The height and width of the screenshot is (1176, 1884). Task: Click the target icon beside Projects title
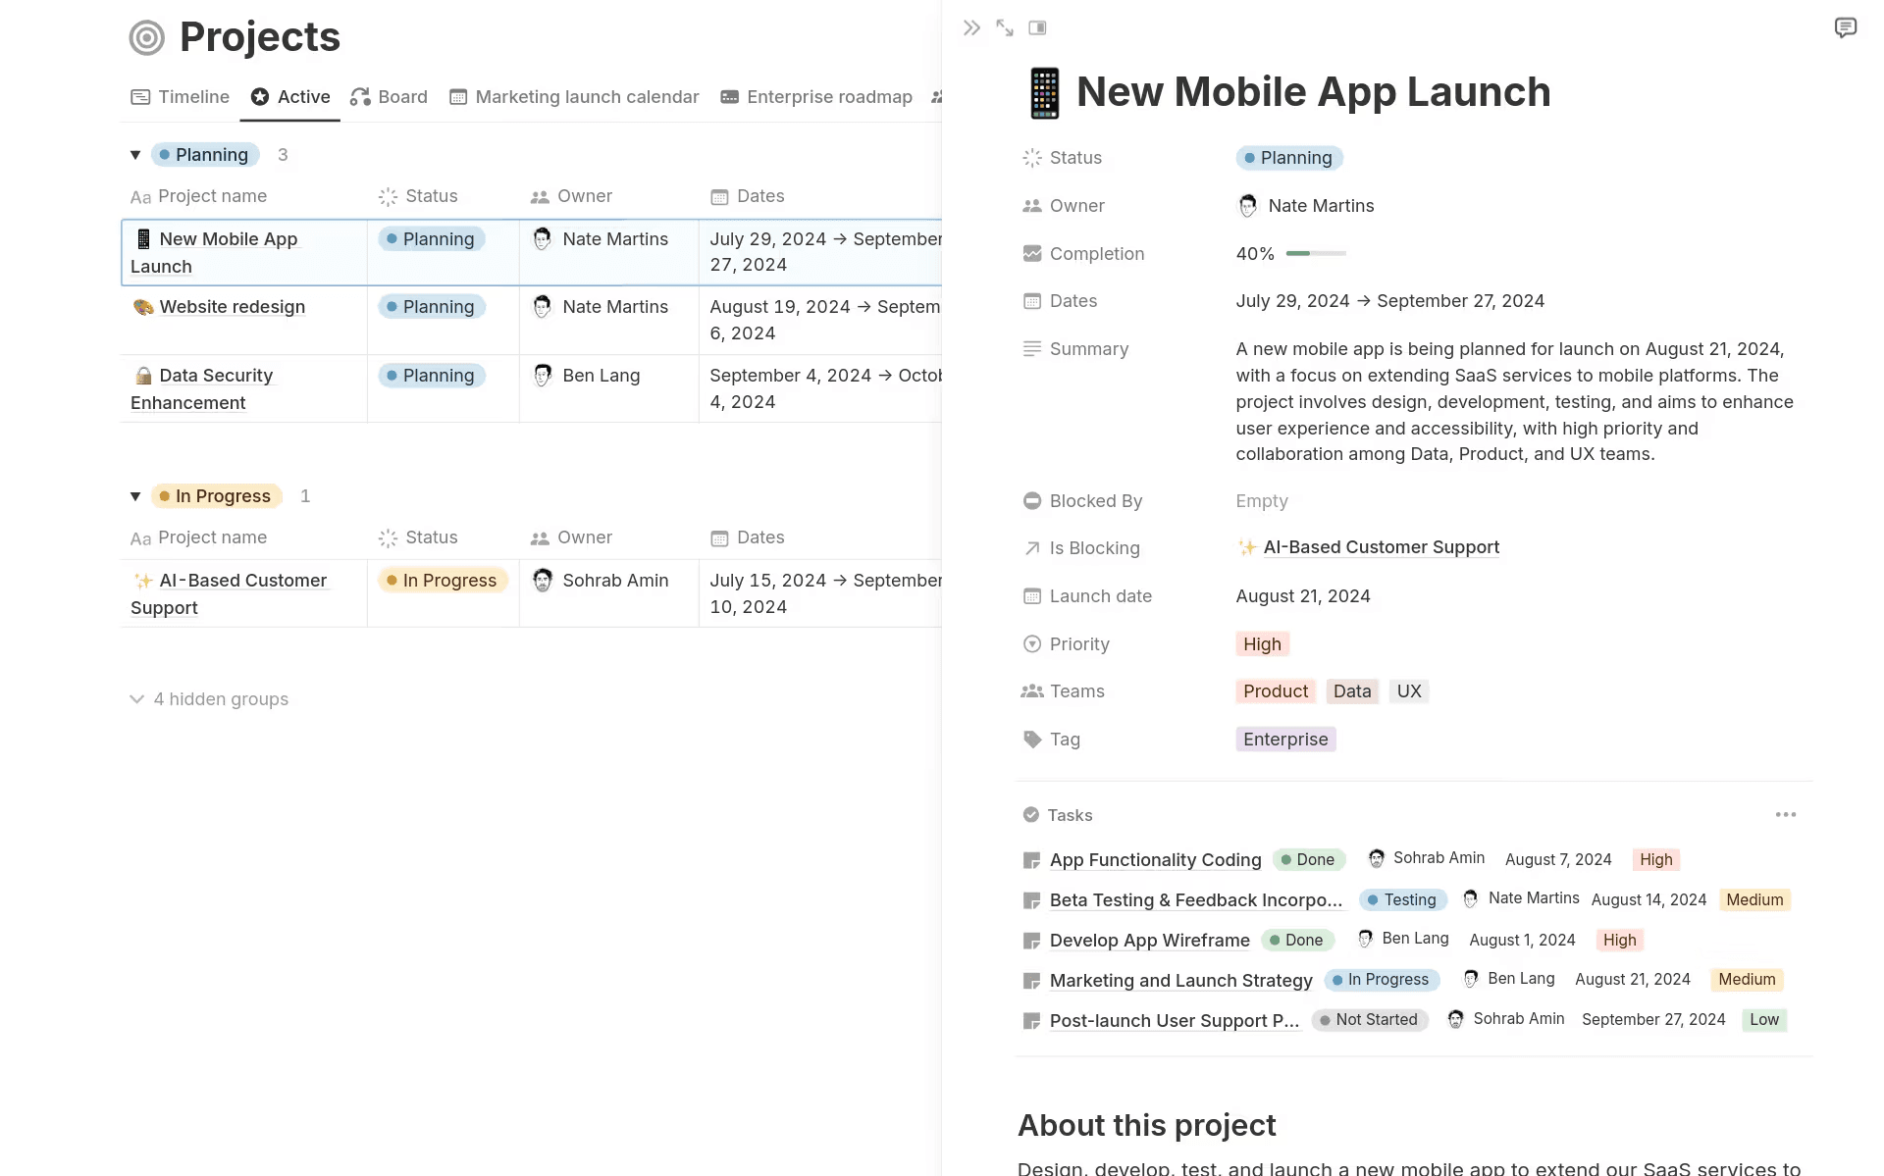coord(145,37)
